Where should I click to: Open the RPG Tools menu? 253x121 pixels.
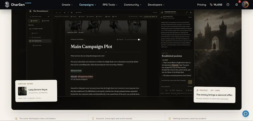click(110, 5)
